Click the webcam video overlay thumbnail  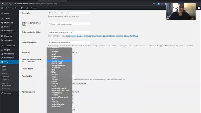pyautogui.click(x=181, y=11)
